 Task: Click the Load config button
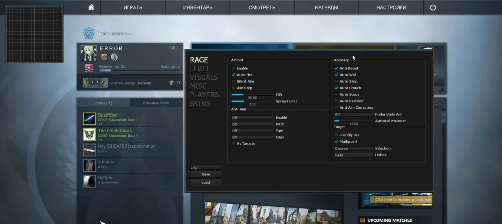coord(206,182)
